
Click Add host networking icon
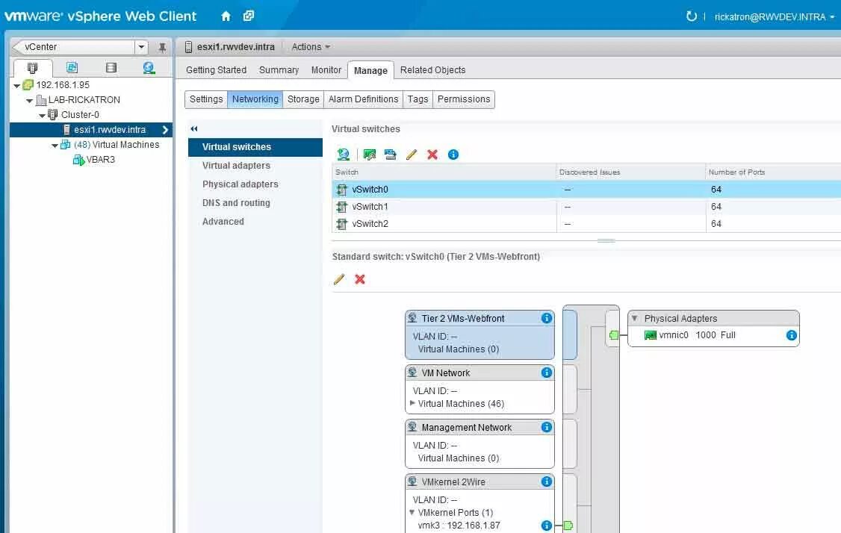[344, 155]
